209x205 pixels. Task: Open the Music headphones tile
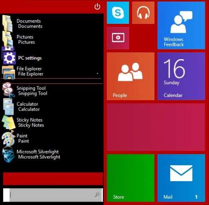(x=143, y=13)
